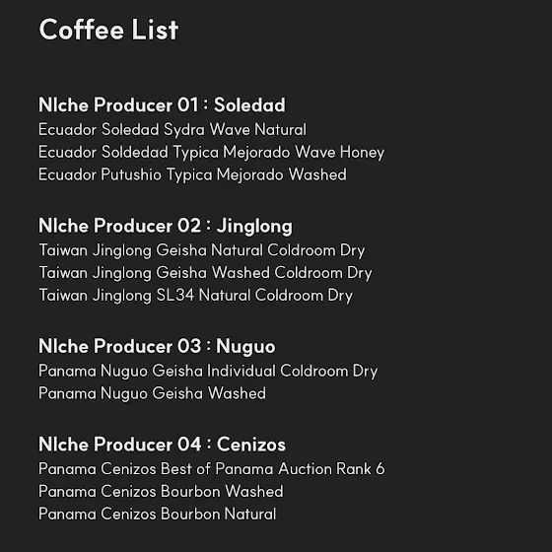552x552 pixels.
Task: Click the word Soledad in first heading
Action: (x=249, y=104)
